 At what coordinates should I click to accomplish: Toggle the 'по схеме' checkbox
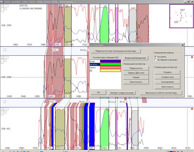[x=156, y=57]
